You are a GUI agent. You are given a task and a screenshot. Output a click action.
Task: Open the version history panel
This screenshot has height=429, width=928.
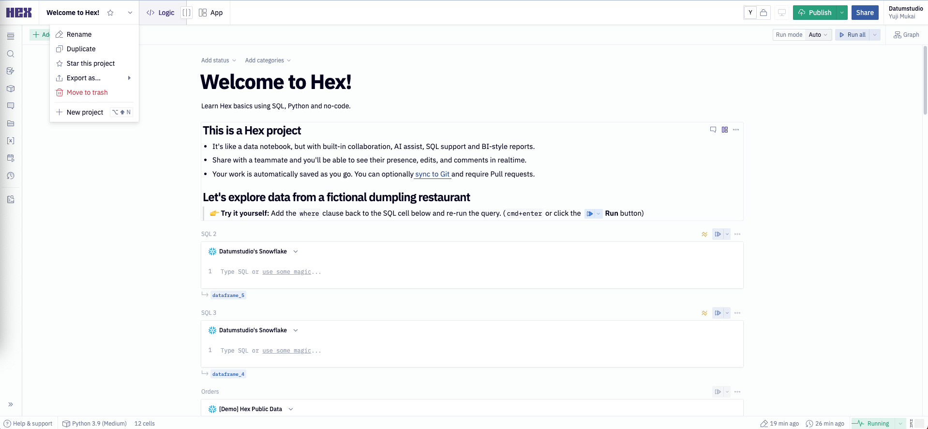[x=10, y=176]
